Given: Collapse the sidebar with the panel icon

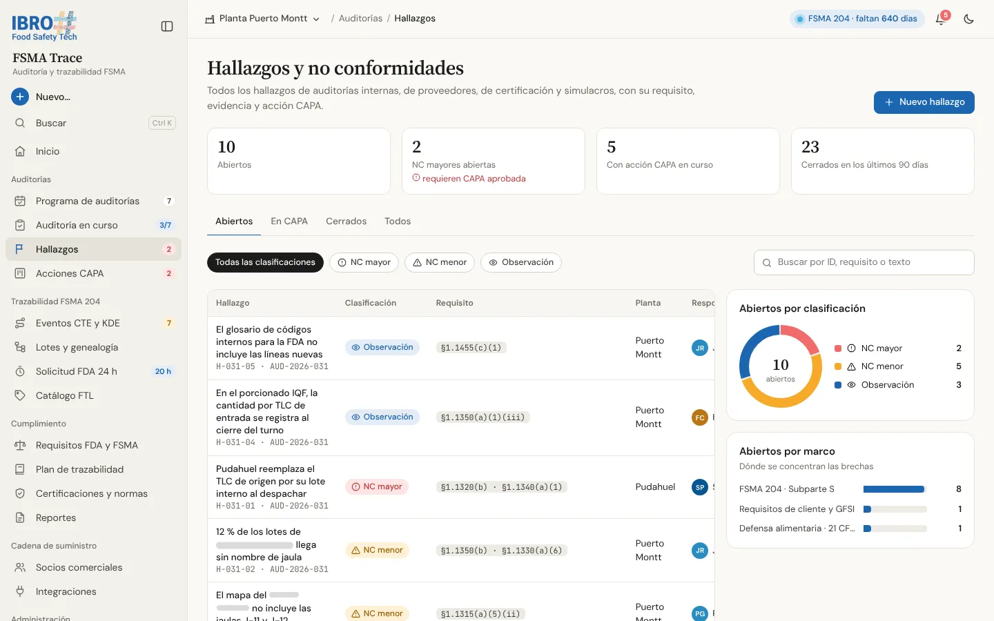Looking at the screenshot, I should click(x=167, y=26).
